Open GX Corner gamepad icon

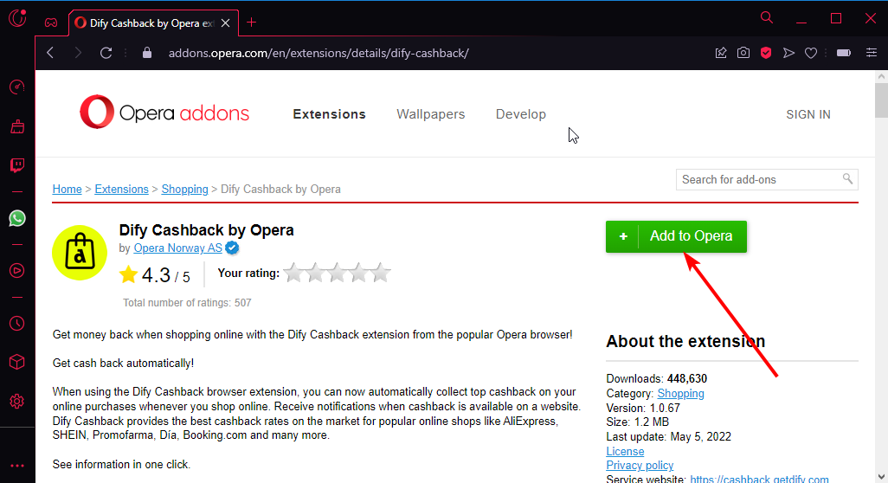point(51,23)
